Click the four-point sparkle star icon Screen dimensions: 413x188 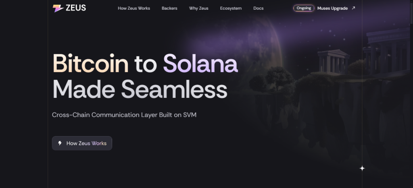(x=362, y=168)
